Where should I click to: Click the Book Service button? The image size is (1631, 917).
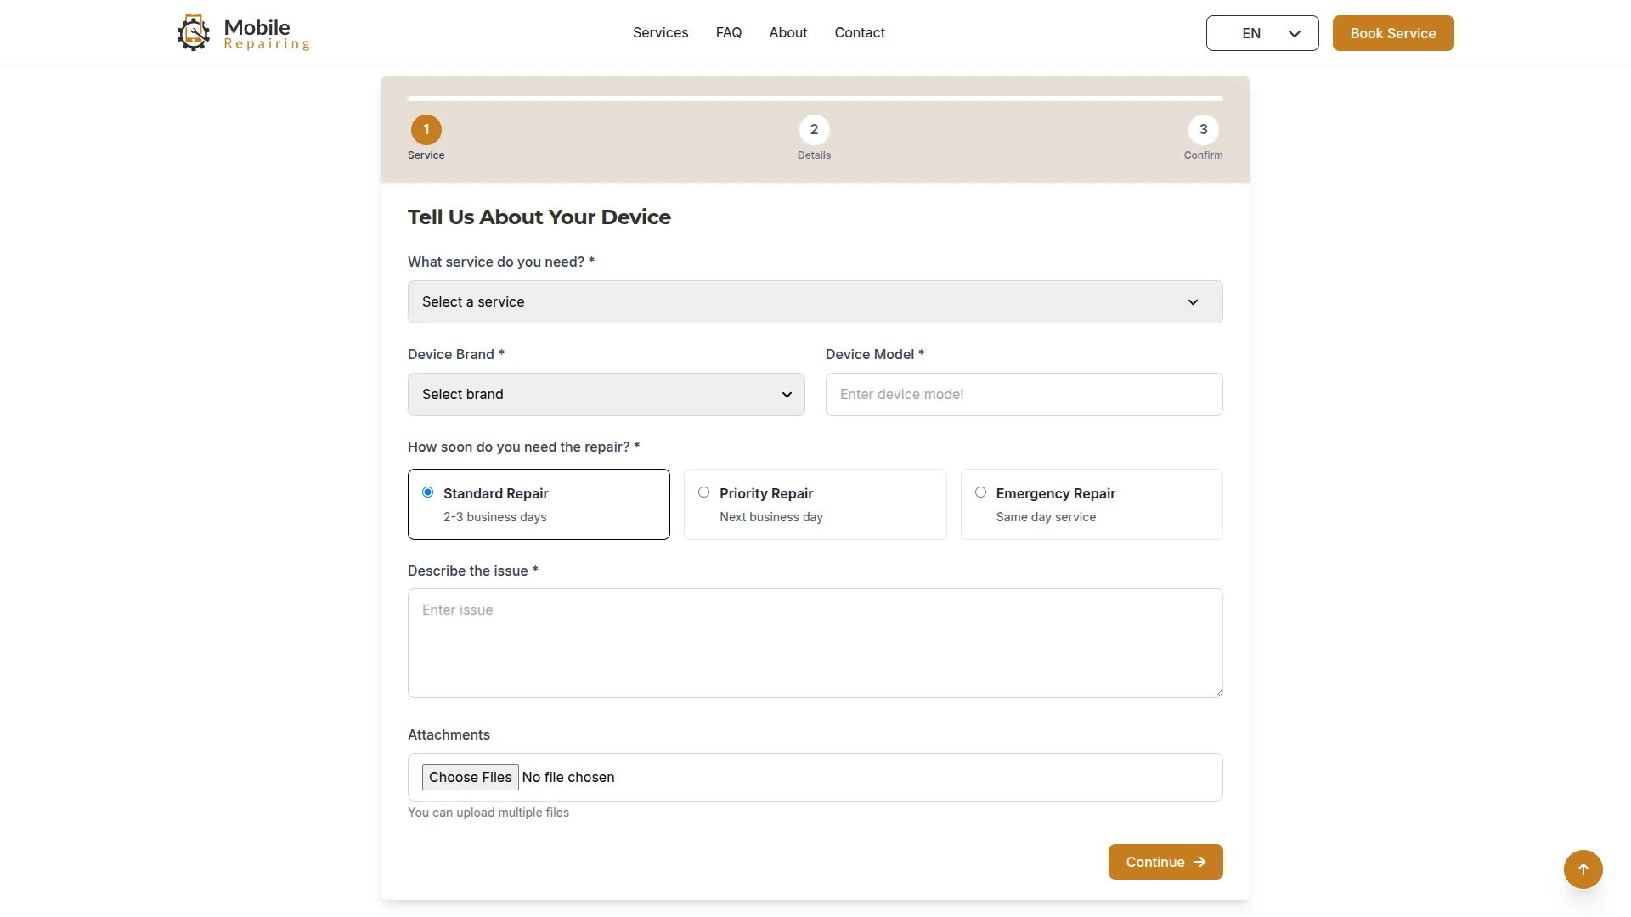coord(1392,33)
